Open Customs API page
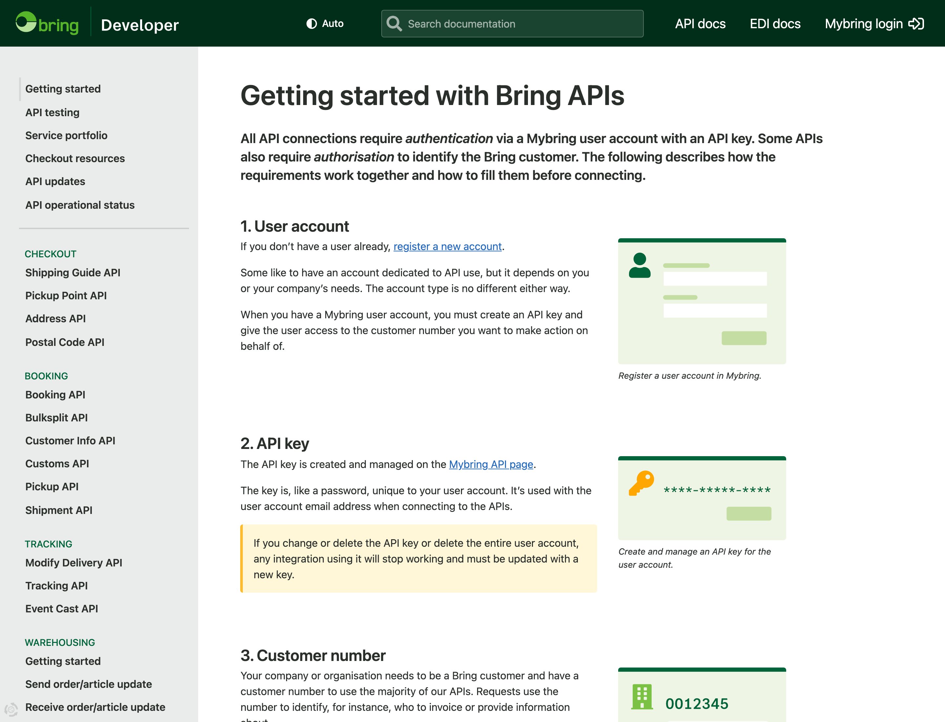The image size is (945, 722). (57, 464)
